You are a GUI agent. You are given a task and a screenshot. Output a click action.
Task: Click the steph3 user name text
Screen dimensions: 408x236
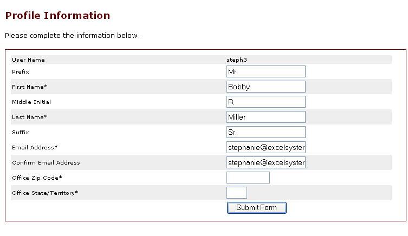point(237,60)
